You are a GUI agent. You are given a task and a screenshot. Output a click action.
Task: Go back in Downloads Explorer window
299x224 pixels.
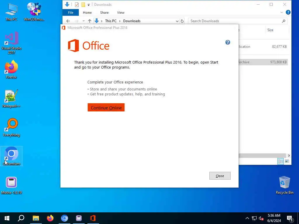68,21
